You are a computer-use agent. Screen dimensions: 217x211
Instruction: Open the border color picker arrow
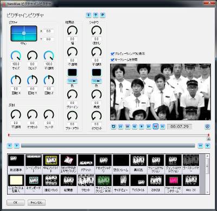click(x=72, y=81)
